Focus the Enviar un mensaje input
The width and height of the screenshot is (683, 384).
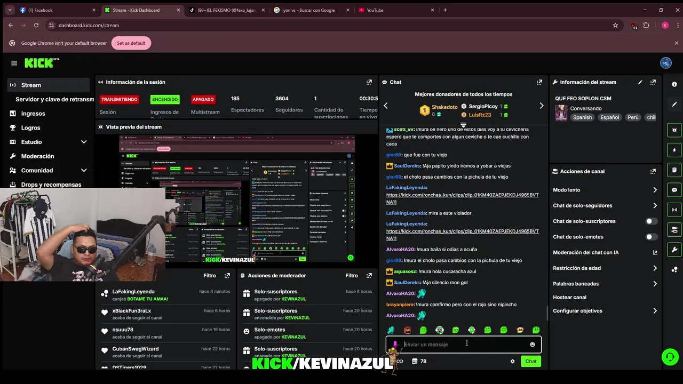(463, 345)
